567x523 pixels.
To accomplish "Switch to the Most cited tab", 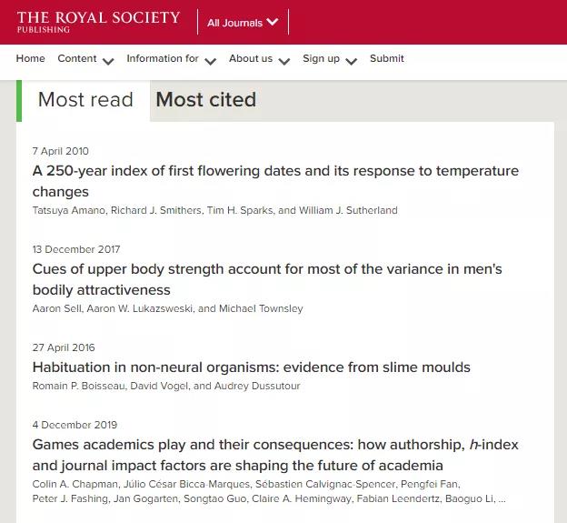I will [x=206, y=100].
